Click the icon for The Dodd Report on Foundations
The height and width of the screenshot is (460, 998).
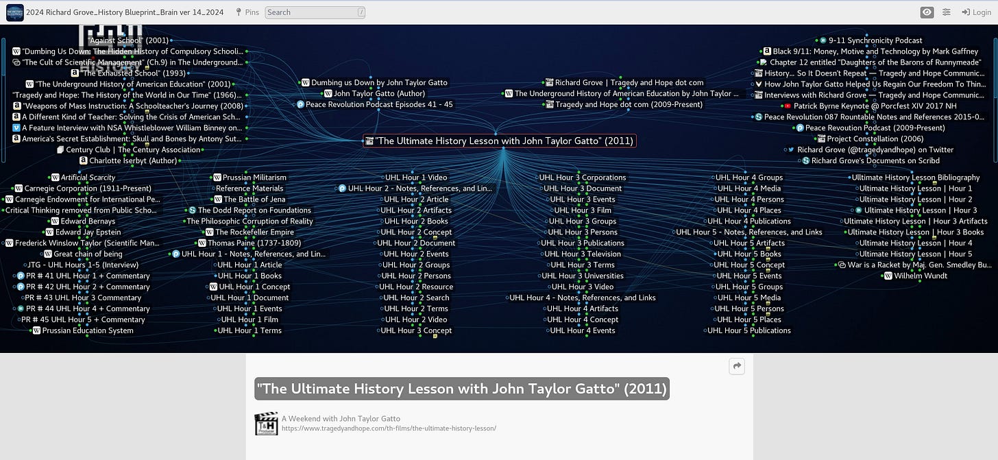point(193,210)
